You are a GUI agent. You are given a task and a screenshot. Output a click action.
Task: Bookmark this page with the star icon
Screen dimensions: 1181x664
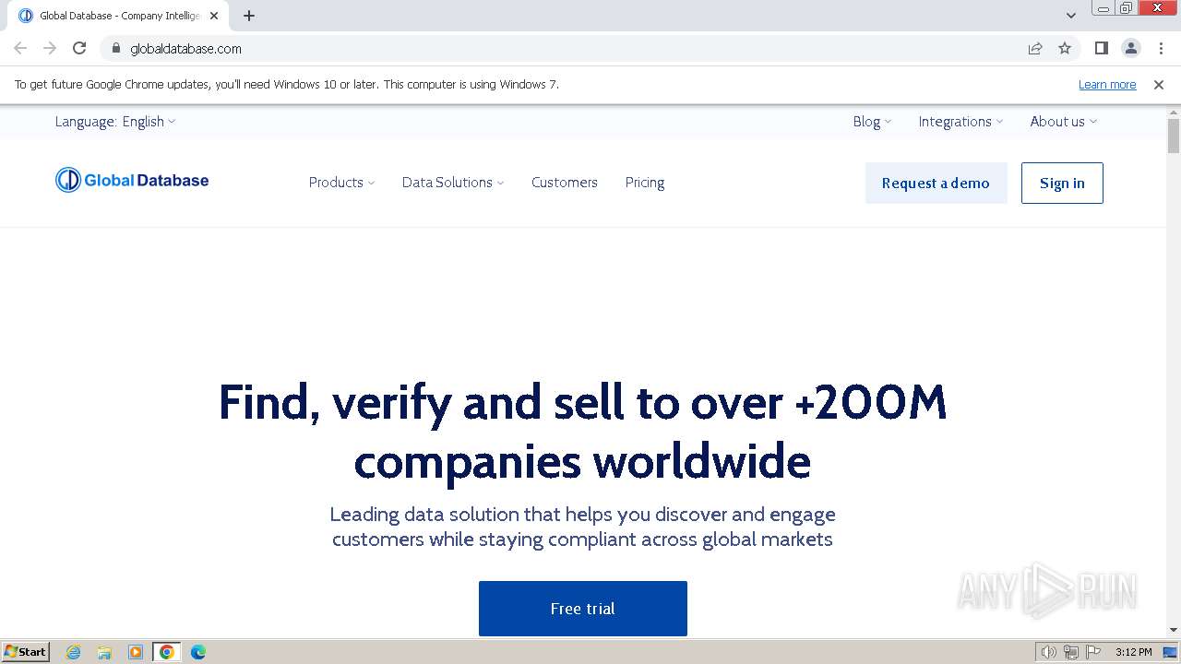(x=1065, y=48)
